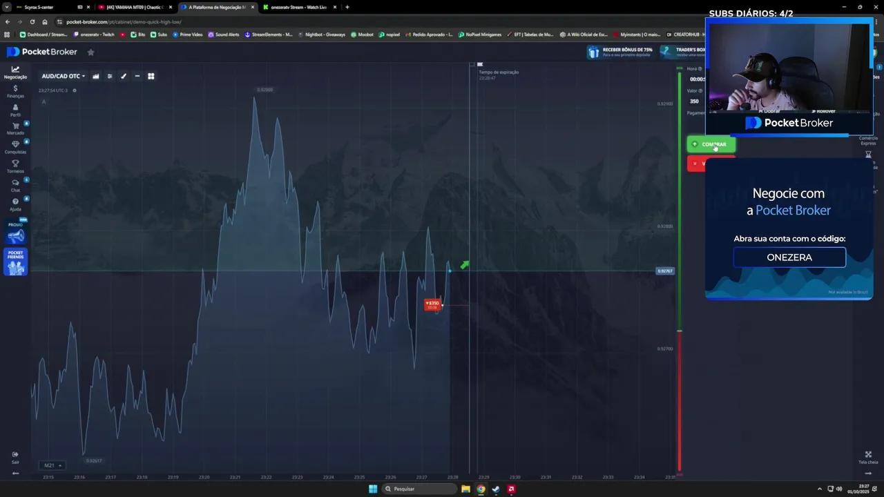Image resolution: width=884 pixels, height=497 pixels.
Task: Click the red $350 trade marker on chart
Action: click(x=432, y=304)
